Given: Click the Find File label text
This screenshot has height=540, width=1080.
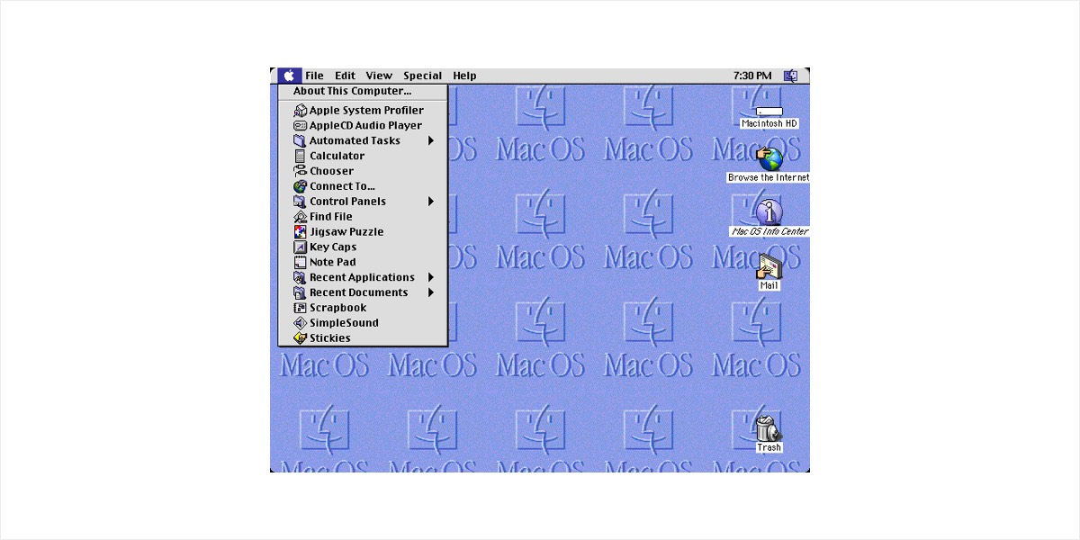Looking at the screenshot, I should click(331, 217).
